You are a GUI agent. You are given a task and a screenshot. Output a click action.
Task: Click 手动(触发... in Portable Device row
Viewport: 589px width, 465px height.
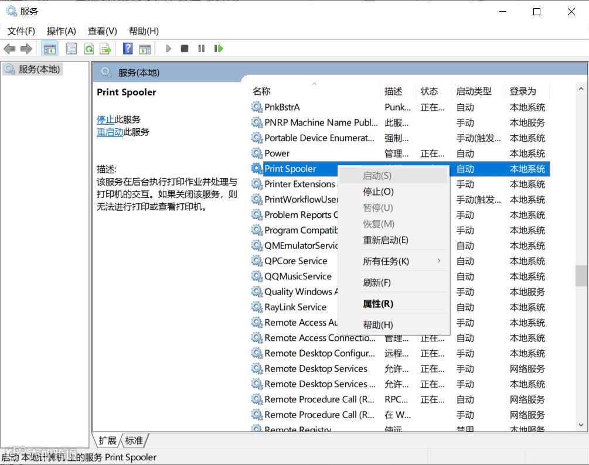tap(478, 138)
